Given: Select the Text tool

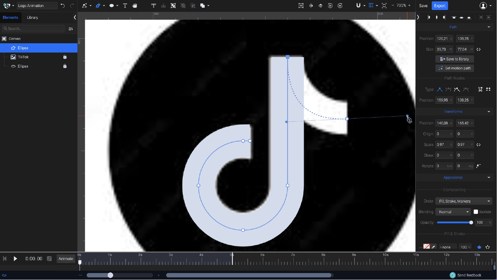Looking at the screenshot, I should [125, 5].
